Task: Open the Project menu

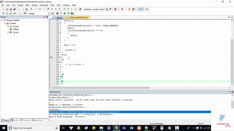Action: pos(20,5)
